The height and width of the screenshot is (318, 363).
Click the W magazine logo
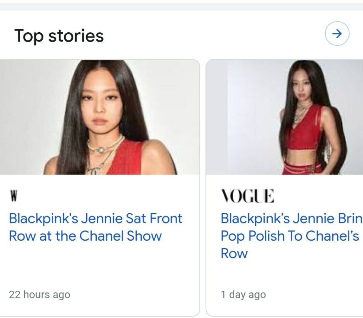(13, 196)
